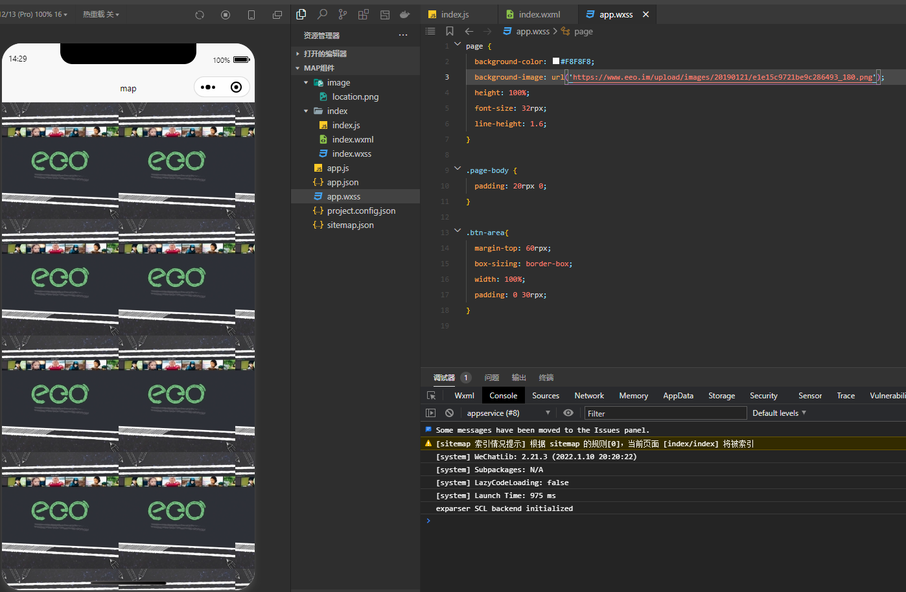The image size is (906, 592).
Task: Click the panel layout icon beside Extensions
Action: 384,14
